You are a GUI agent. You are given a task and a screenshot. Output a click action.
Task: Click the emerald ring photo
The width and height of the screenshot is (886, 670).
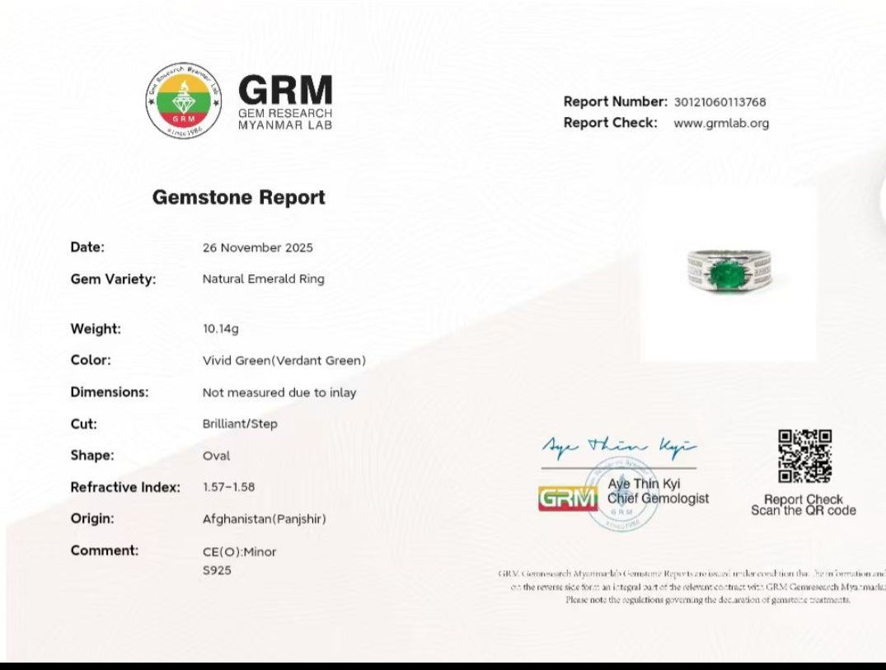click(x=728, y=272)
